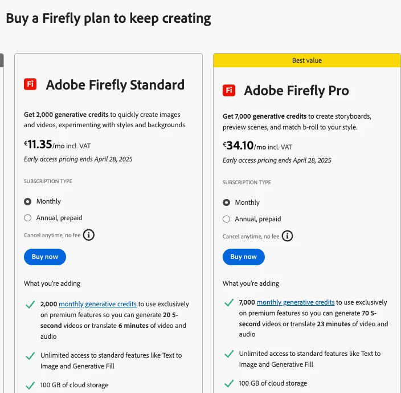Click checkmark beside Standard unlimited access feature
401x393 pixels.
coord(31,355)
